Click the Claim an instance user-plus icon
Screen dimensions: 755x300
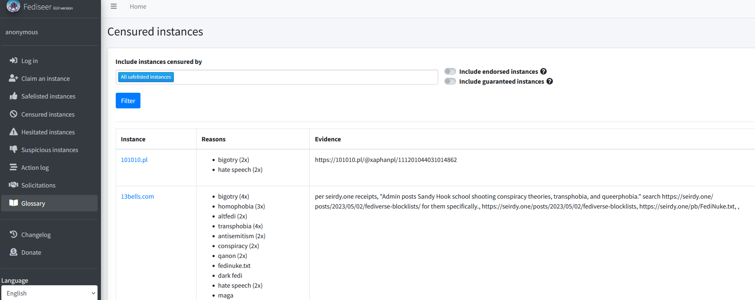pyautogui.click(x=14, y=78)
